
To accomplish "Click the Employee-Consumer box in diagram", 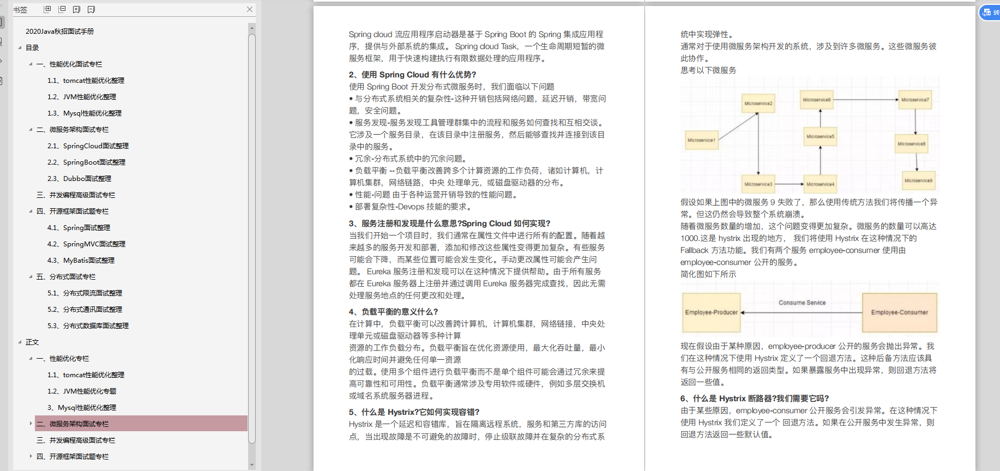I will (x=899, y=312).
